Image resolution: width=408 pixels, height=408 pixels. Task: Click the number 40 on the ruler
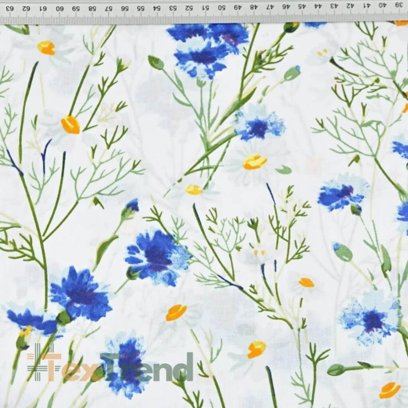point(382,5)
